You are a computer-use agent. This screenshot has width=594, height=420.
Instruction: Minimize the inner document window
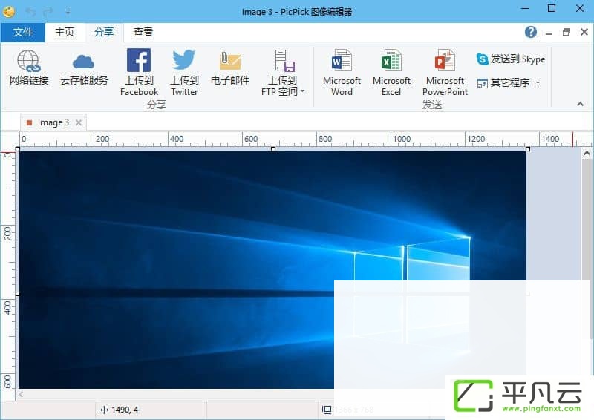[x=549, y=33]
